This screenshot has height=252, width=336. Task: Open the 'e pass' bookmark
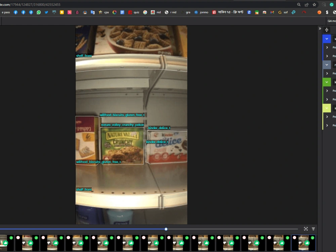coord(6,12)
